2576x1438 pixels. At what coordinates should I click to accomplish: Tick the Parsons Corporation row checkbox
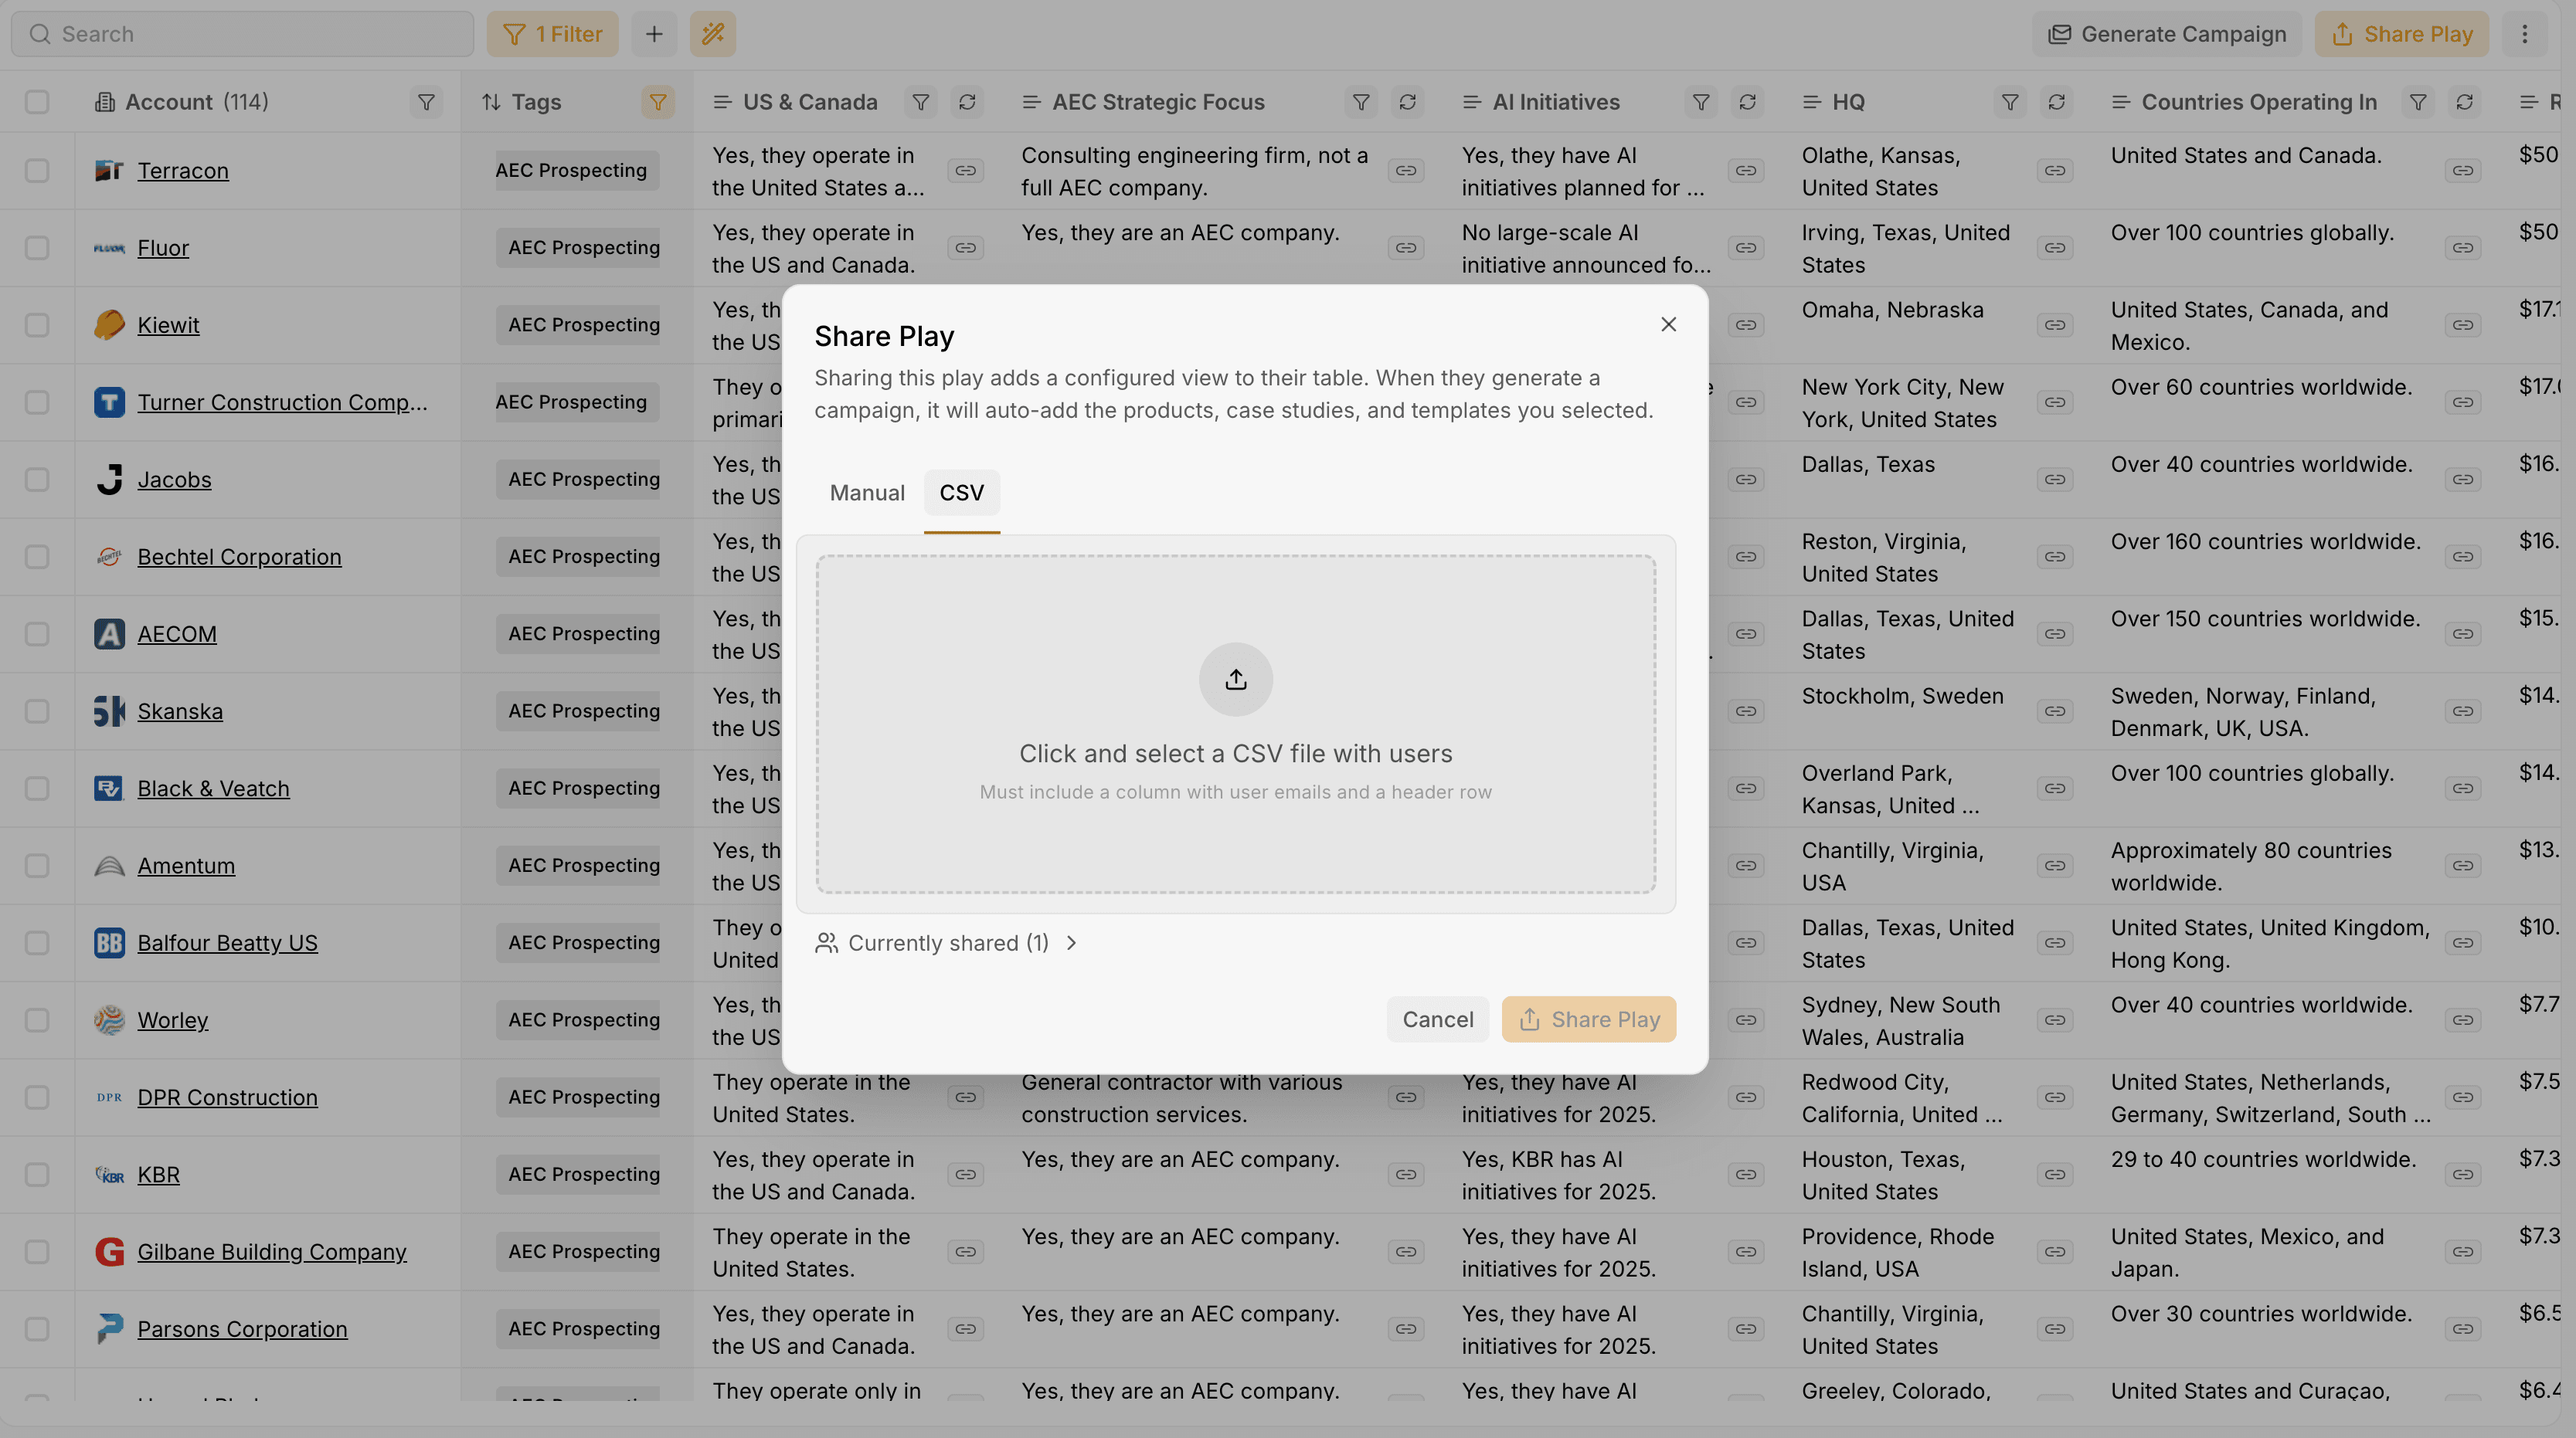click(37, 1329)
